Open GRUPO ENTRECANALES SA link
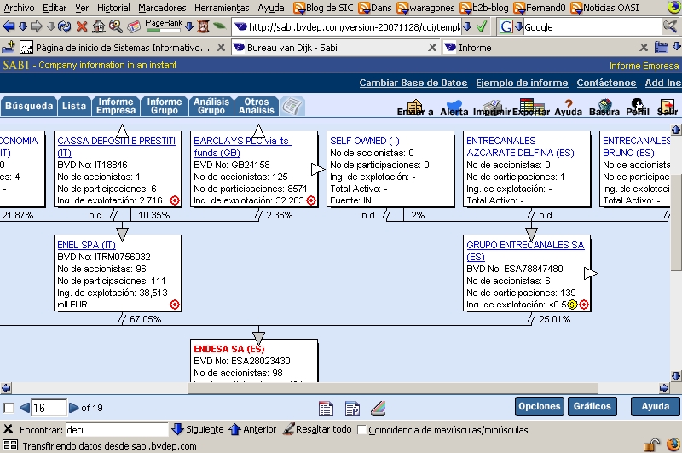Image resolution: width=682 pixels, height=453 pixels. (525, 251)
